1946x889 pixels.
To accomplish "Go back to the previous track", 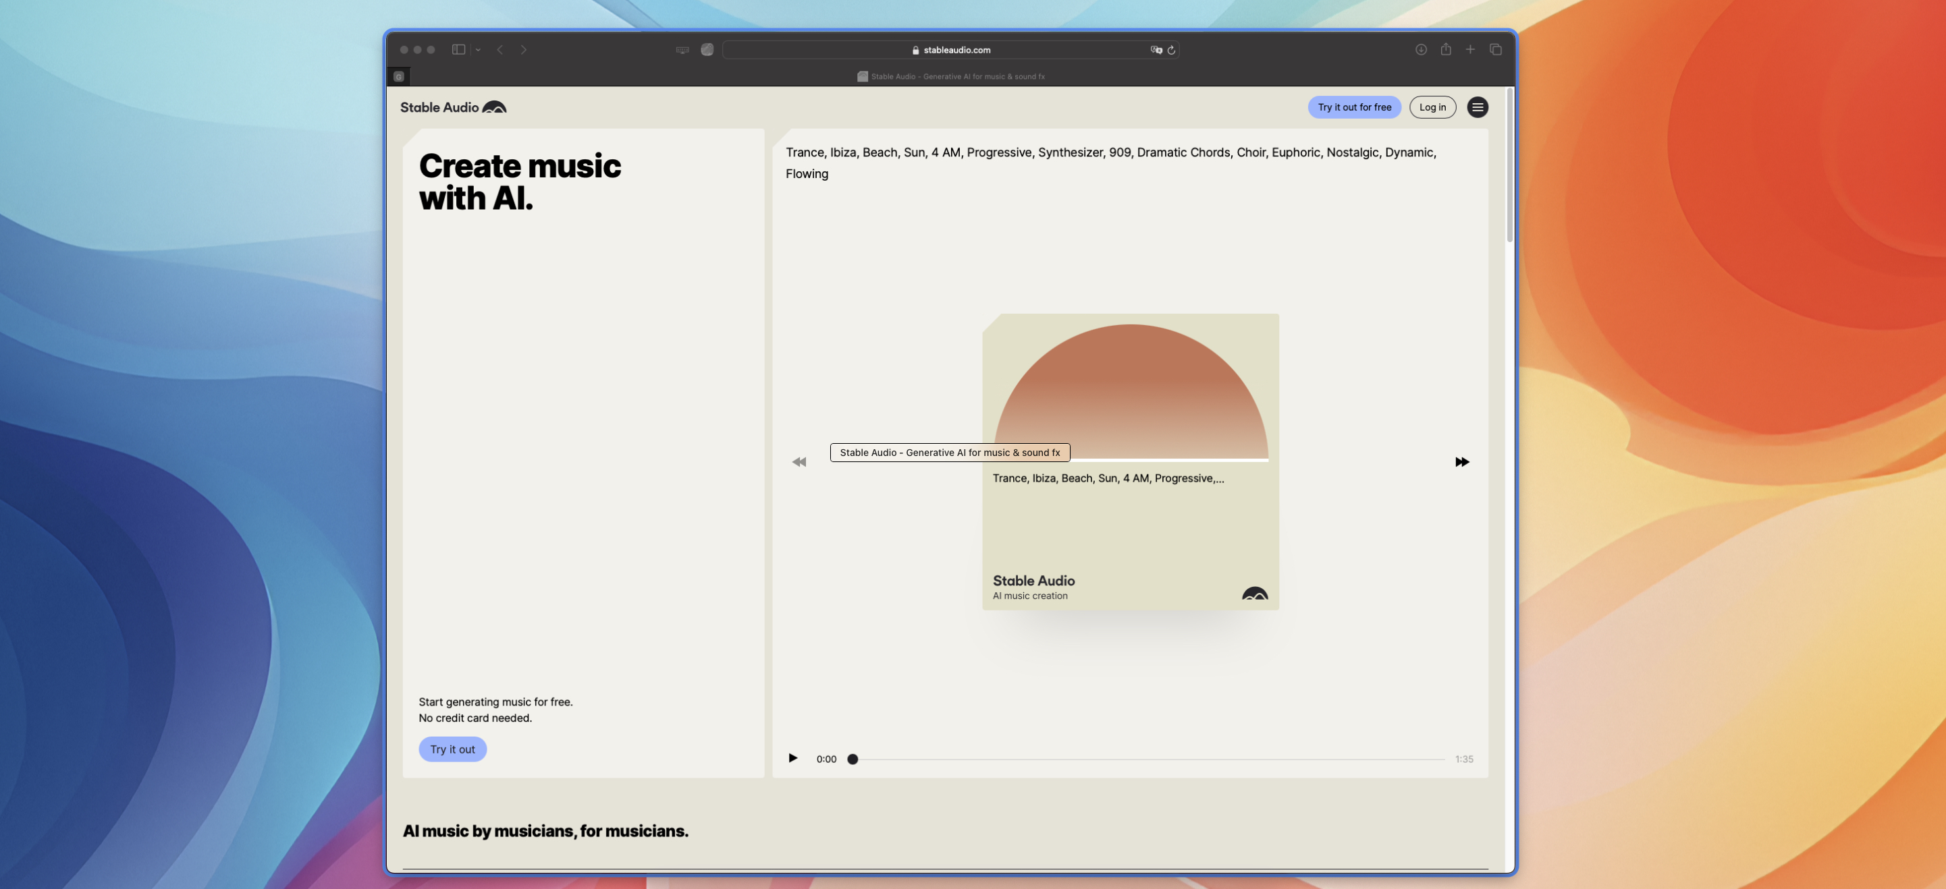I will coord(799,462).
